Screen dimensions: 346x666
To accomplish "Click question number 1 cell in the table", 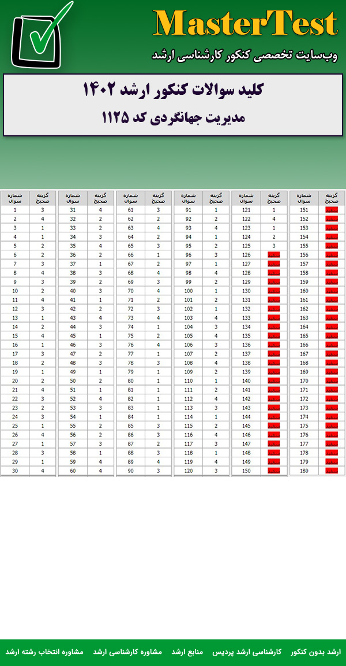I will (x=15, y=210).
